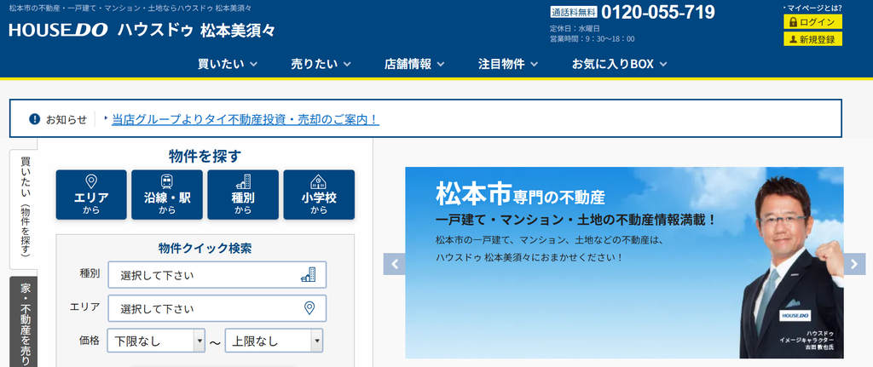873x367 pixels.
Task: Switch to 家・不動産を売り side tab
Action: [x=24, y=321]
